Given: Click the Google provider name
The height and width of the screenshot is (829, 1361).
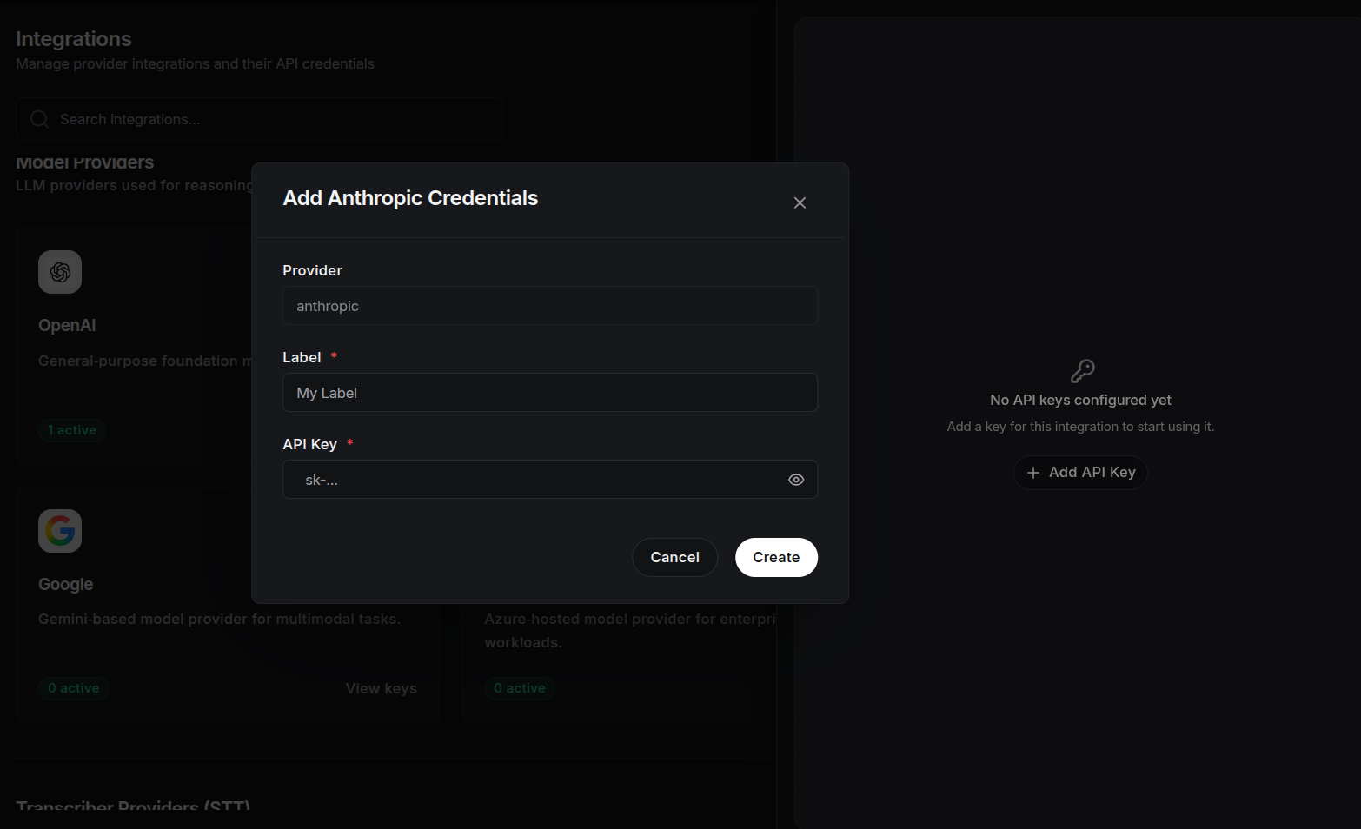Looking at the screenshot, I should (x=66, y=584).
